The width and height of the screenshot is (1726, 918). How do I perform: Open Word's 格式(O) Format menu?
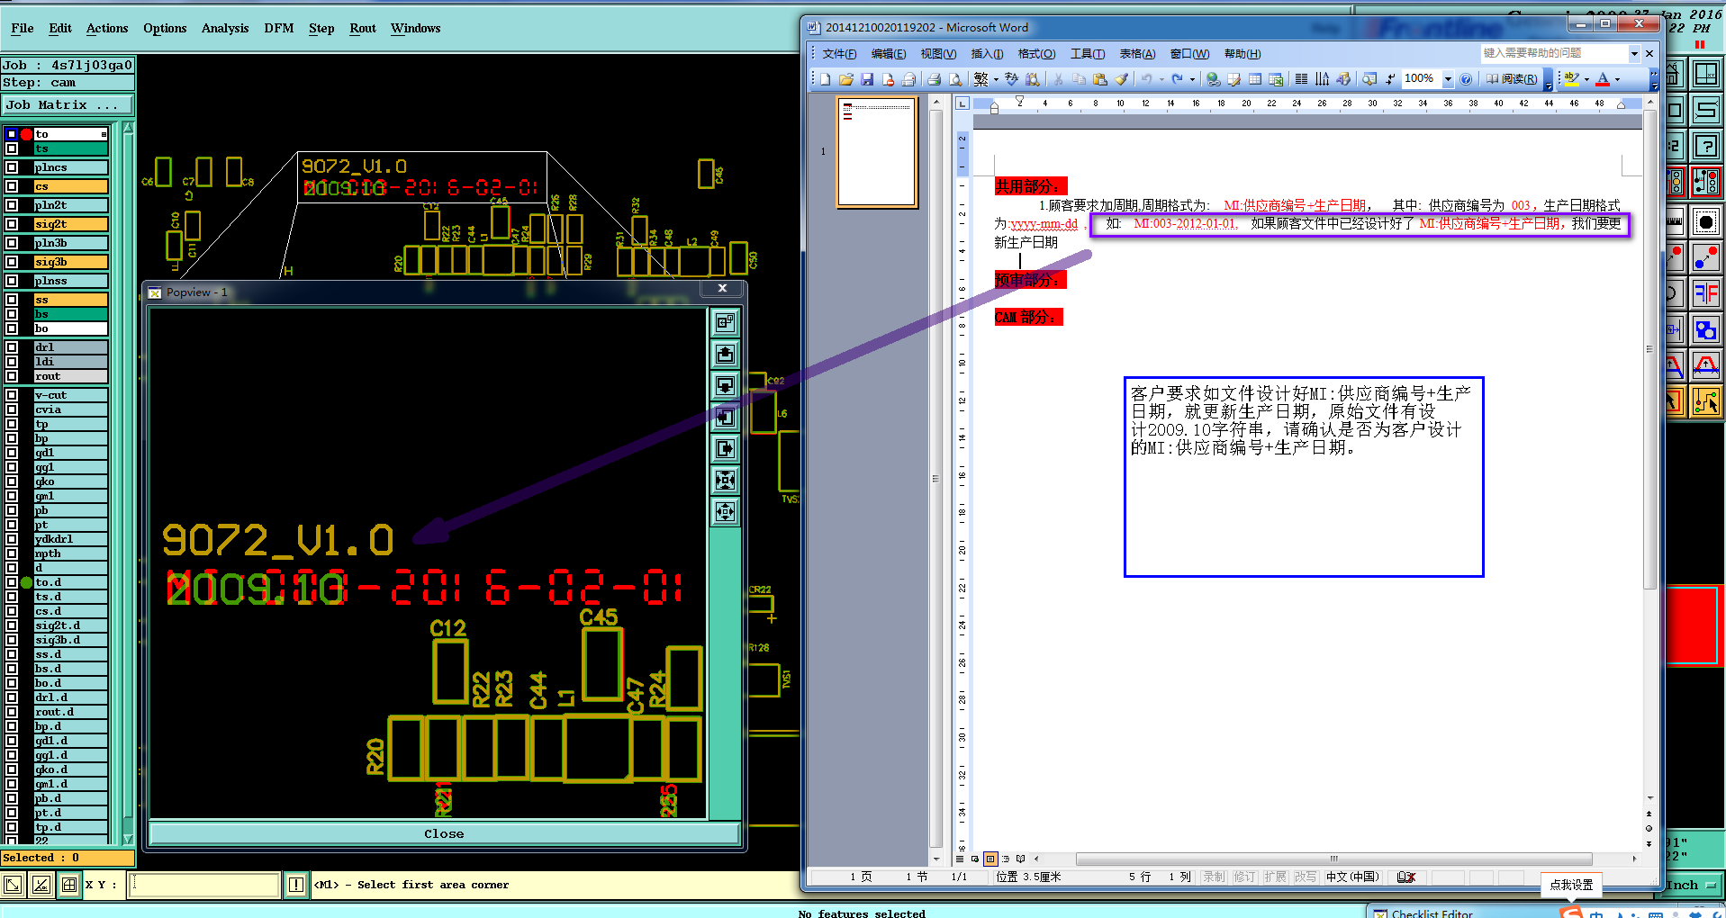coord(1036,53)
